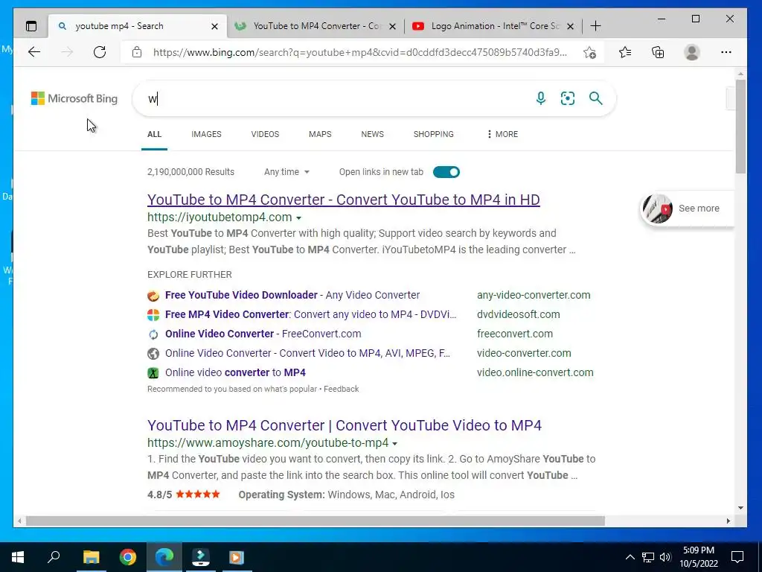Image resolution: width=762 pixels, height=572 pixels.
Task: Switch to IMAGES results
Action: [207, 134]
